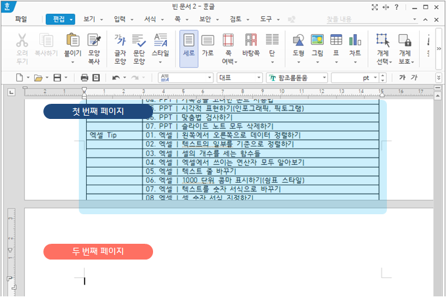Click the Print Preview icon
Viewport: 446px width, 297px height.
[96, 78]
